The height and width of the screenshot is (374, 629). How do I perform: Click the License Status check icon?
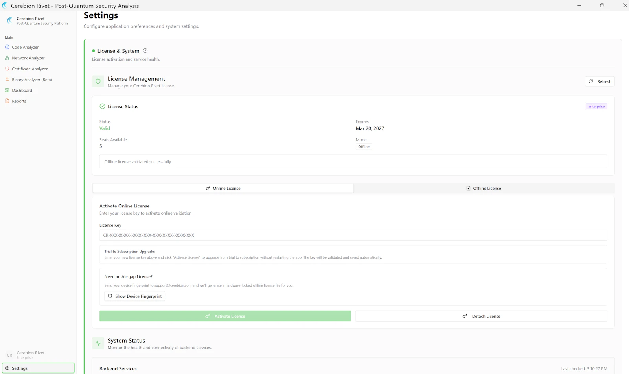point(102,106)
